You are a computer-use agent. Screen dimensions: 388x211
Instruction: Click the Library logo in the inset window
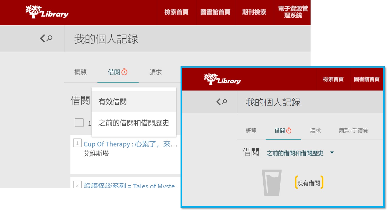[222, 79]
